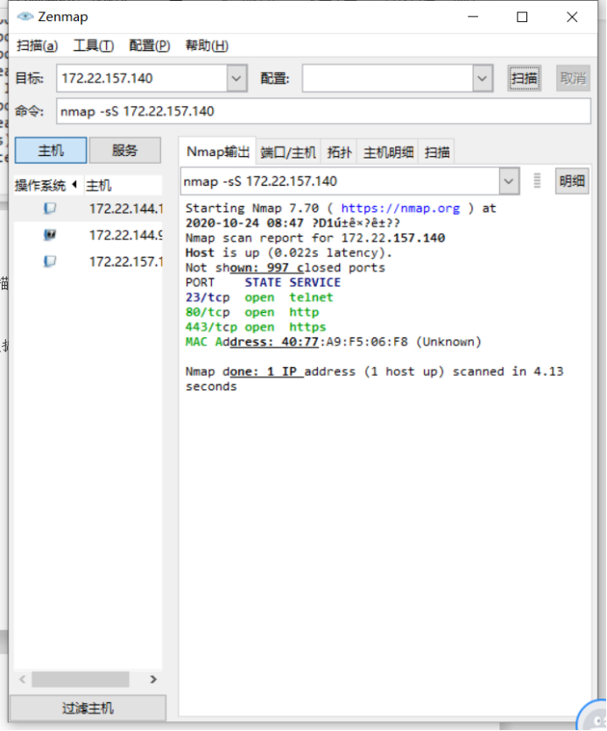The width and height of the screenshot is (607, 731).
Task: Select host row 172.22.144.1
Action: pos(88,209)
